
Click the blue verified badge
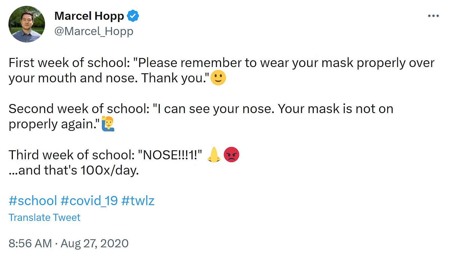133,16
